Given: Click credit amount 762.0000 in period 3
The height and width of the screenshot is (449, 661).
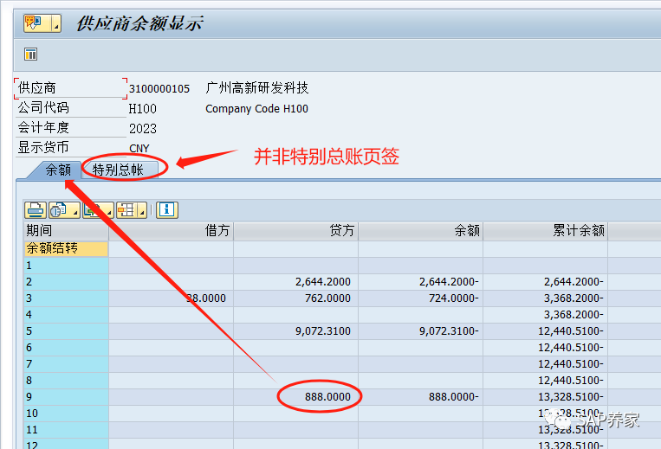Looking at the screenshot, I should point(327,298).
